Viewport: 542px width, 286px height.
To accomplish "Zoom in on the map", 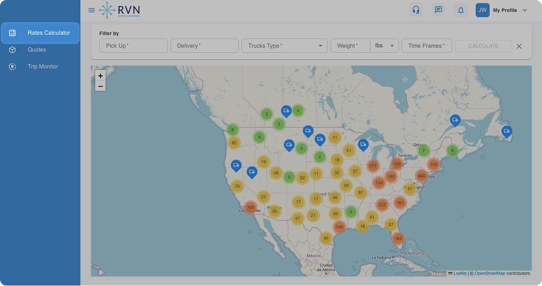I will pos(100,76).
